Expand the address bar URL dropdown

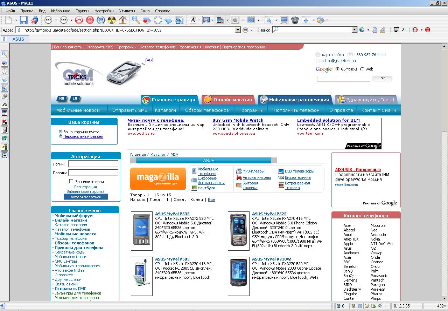tap(238, 30)
